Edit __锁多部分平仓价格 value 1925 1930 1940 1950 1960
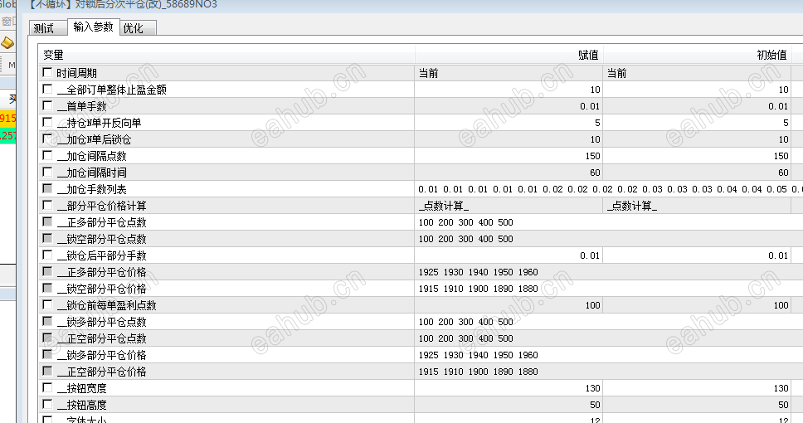 pyautogui.click(x=609, y=355)
